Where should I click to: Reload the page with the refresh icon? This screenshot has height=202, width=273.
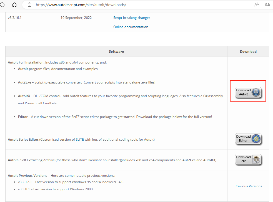click(x=2, y=5)
